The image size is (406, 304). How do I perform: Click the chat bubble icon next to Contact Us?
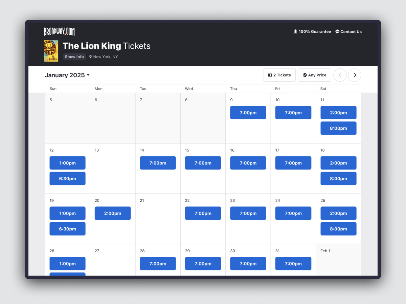click(x=337, y=31)
